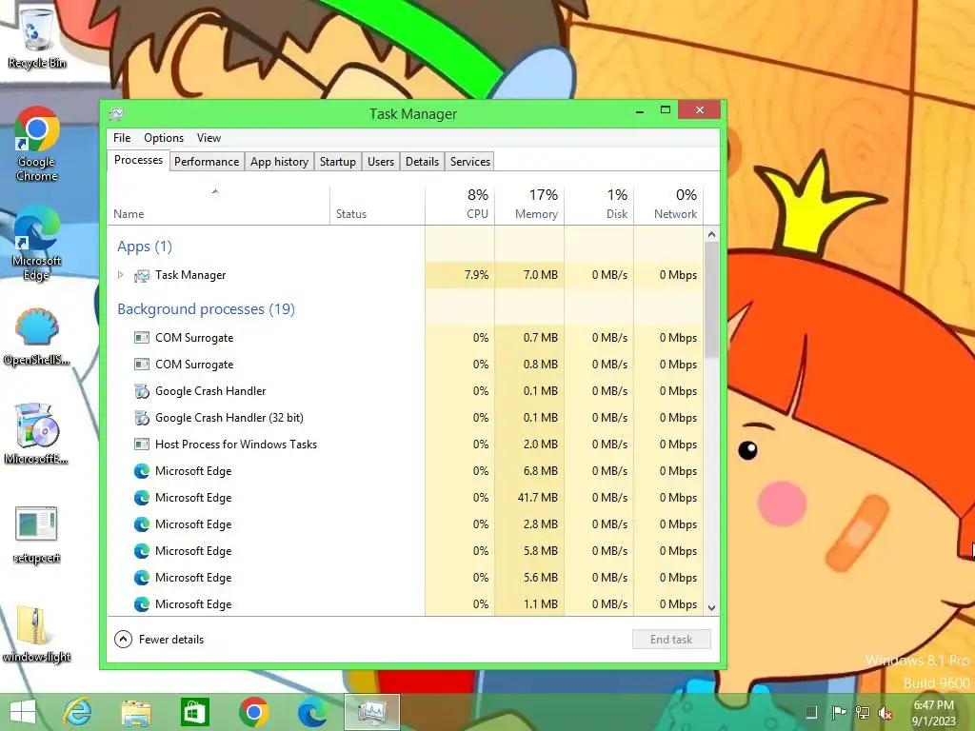The width and height of the screenshot is (975, 731).
Task: Click the End task button
Action: click(x=671, y=639)
